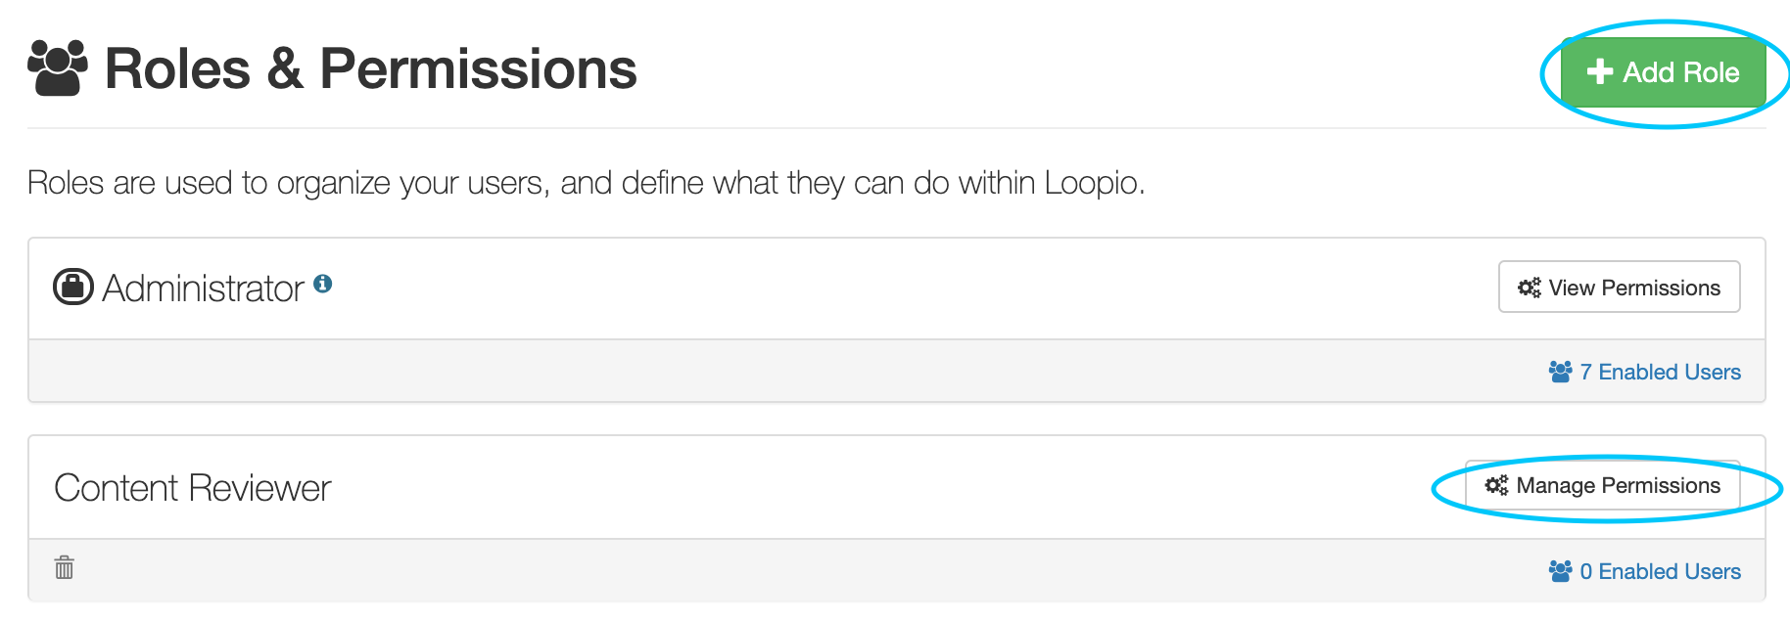Viewport: 1790px width, 622px height.
Task: Delete the Content Reviewer role via trash icon
Action: tap(63, 568)
